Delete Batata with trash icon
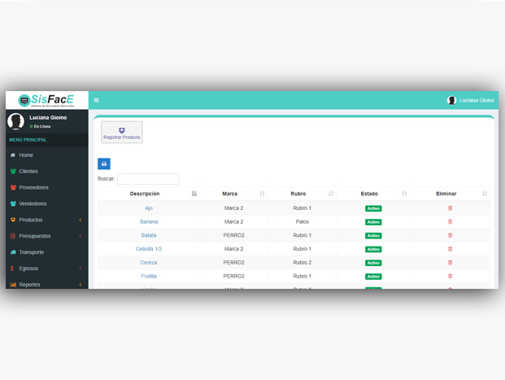Viewport: 505px width, 380px height. click(x=451, y=235)
